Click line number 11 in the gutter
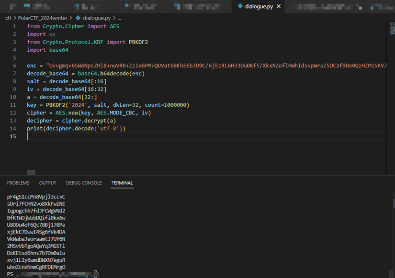This screenshot has width=395, height=278. [14, 105]
